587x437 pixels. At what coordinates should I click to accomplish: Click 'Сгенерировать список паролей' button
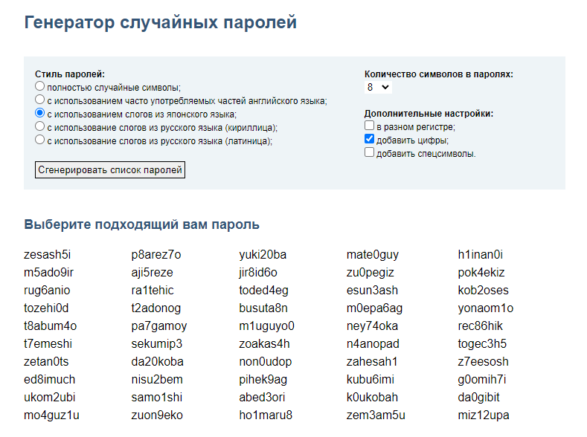(110, 170)
